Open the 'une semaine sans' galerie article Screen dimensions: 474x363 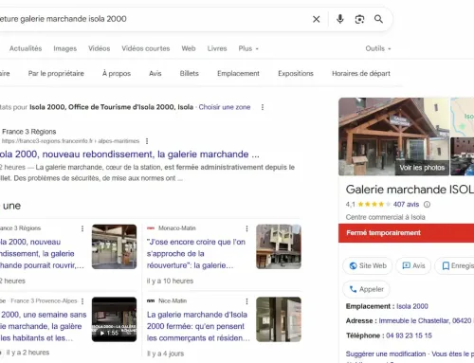[43, 326]
